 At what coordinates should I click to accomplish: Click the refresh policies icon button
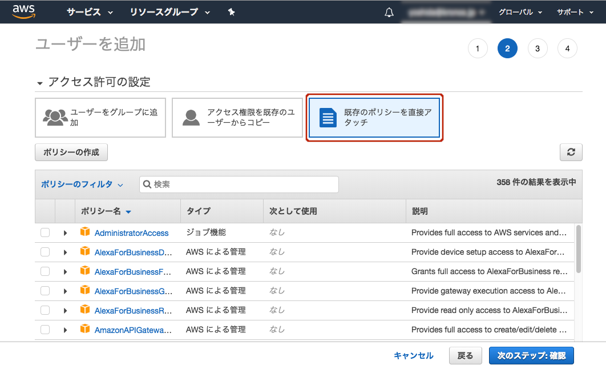[x=571, y=152]
